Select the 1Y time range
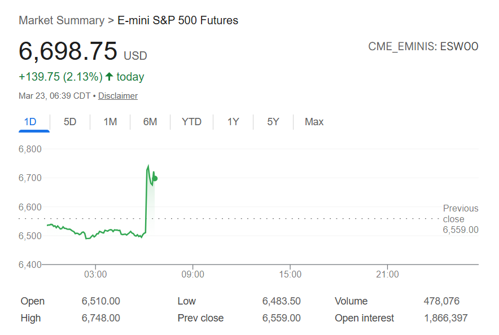Screen dimensions: 499x335 233,122
